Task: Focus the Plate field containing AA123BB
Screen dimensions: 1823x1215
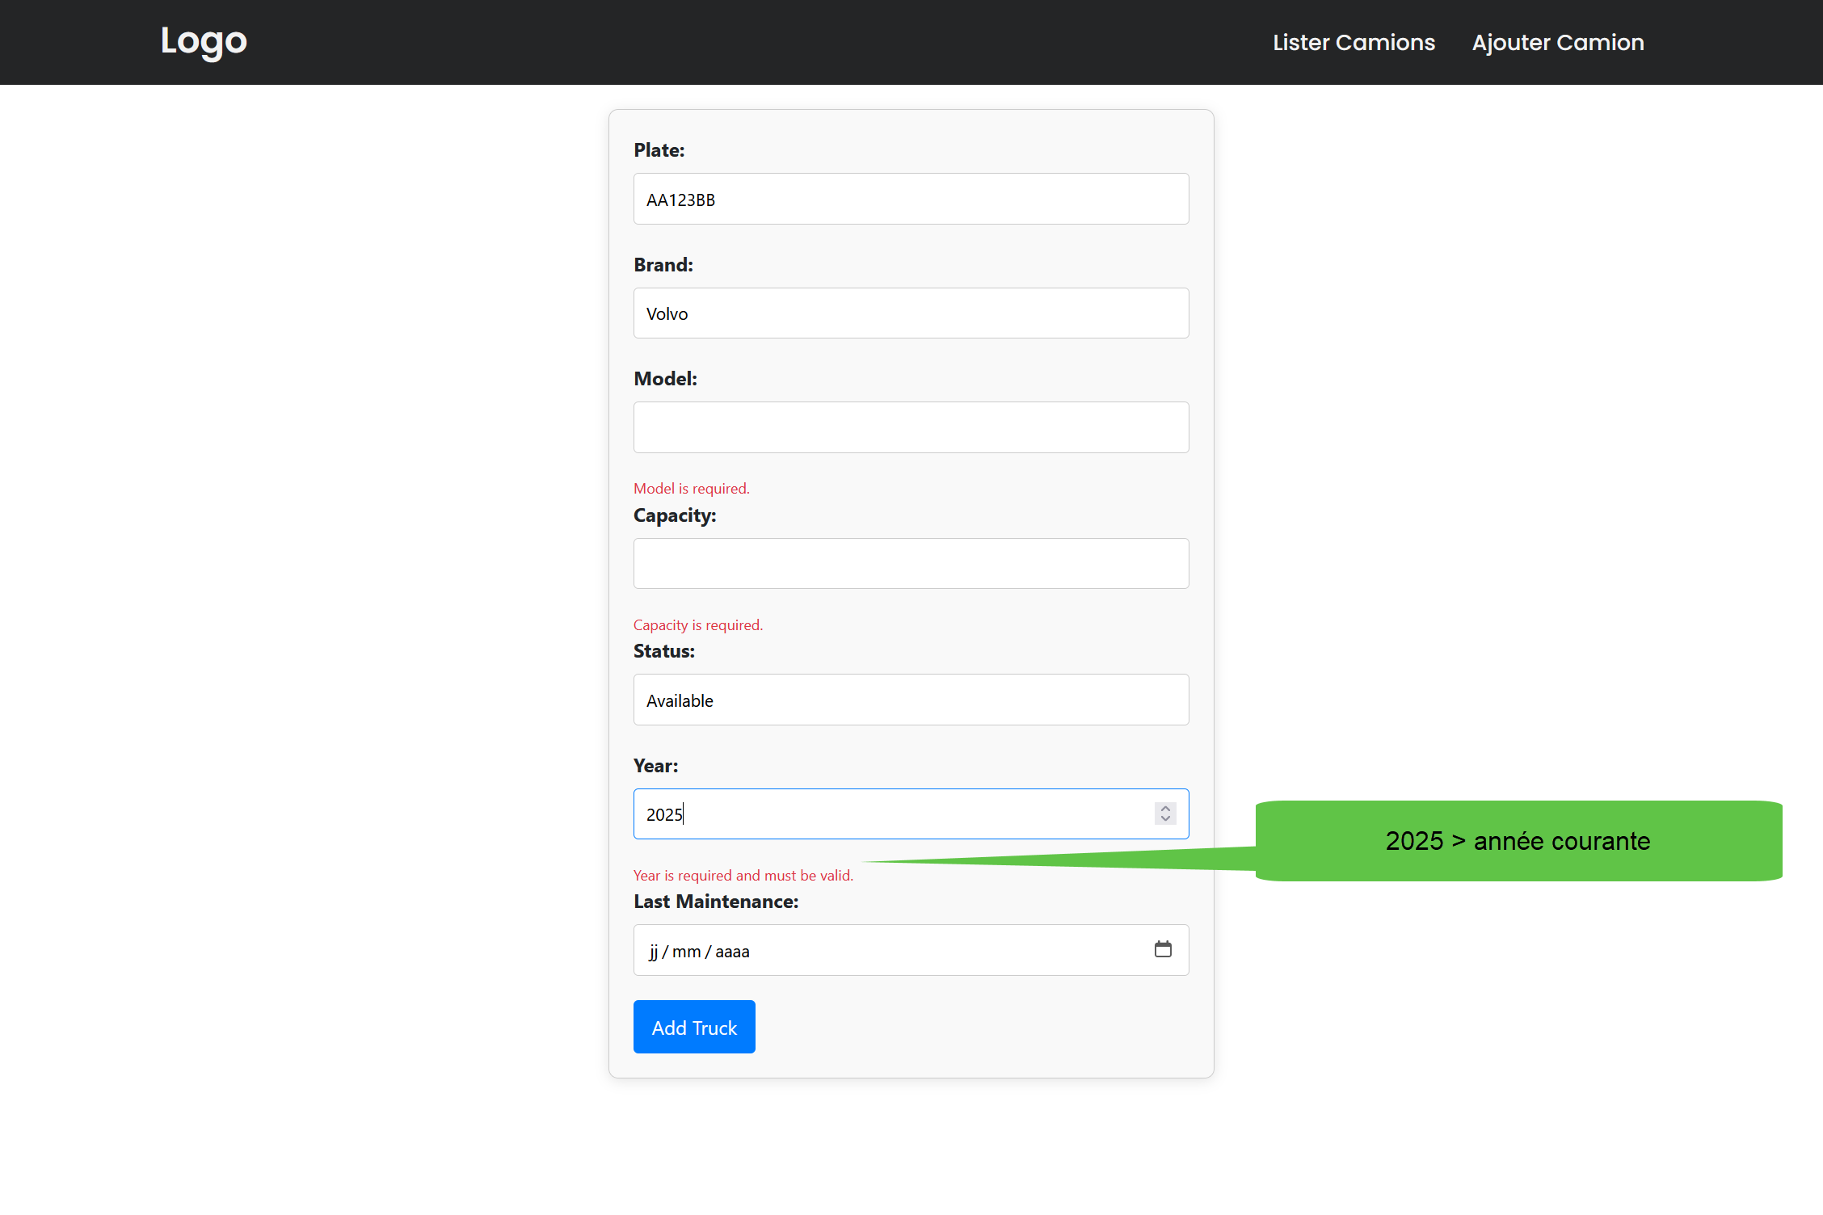Action: (911, 200)
